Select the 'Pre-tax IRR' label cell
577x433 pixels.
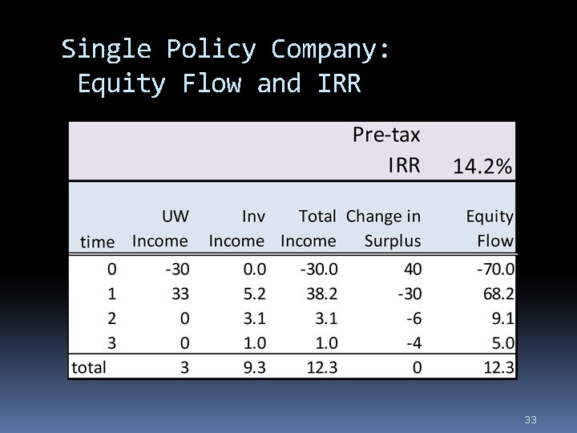[x=386, y=150]
